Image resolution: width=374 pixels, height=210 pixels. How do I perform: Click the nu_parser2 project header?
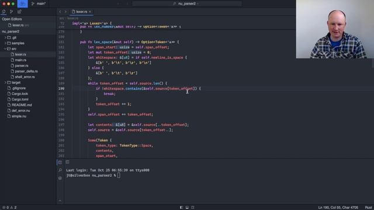11,32
